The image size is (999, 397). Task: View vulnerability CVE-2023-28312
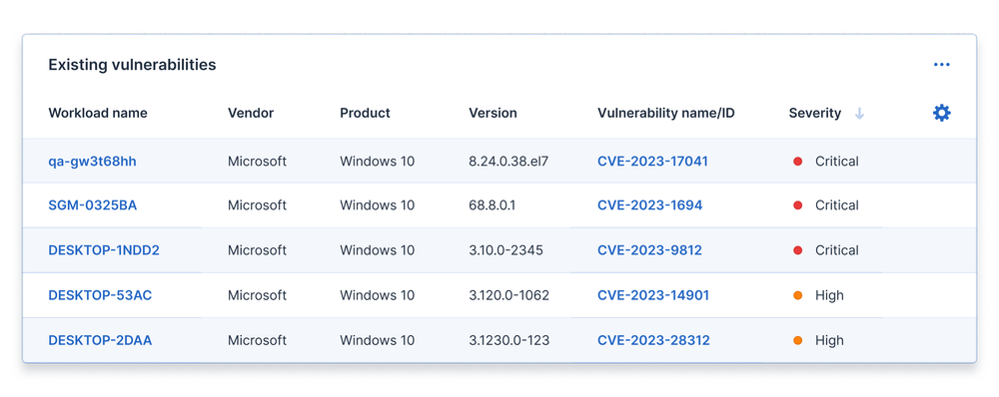click(x=653, y=340)
